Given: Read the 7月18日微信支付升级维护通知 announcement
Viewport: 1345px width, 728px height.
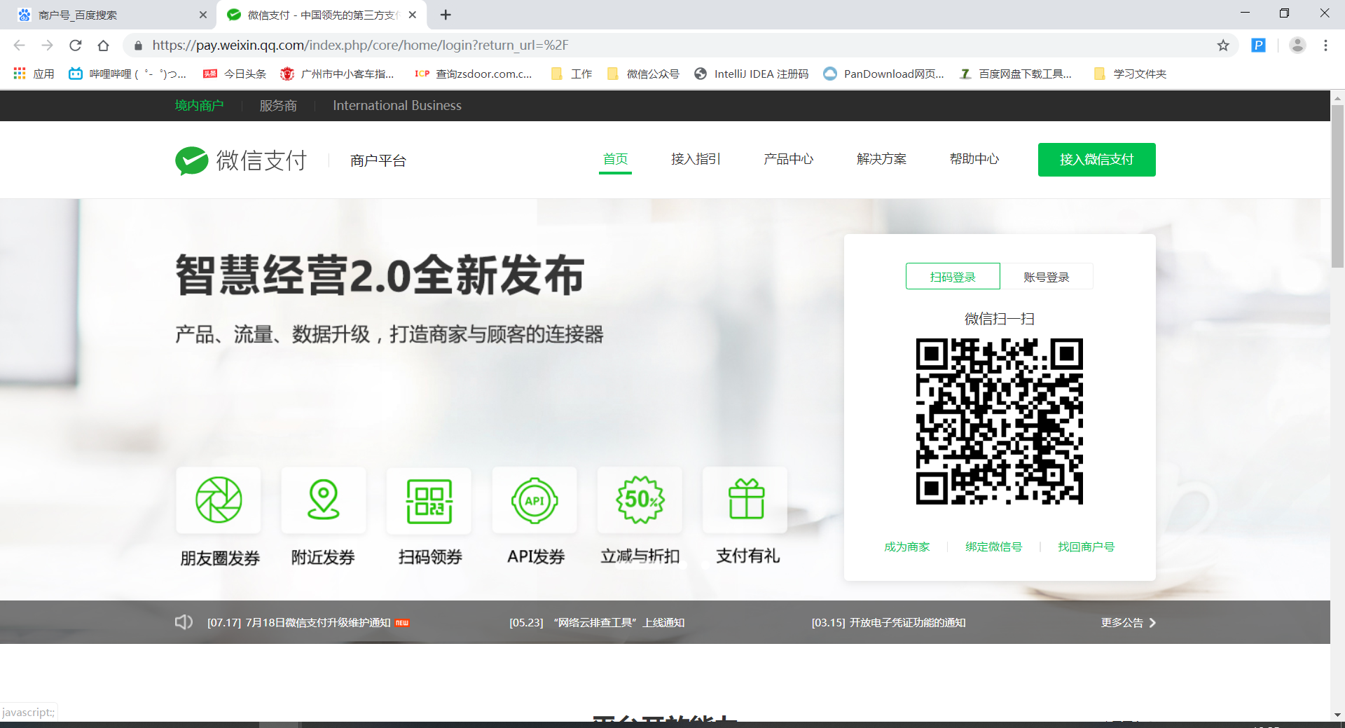Looking at the screenshot, I should click(299, 622).
